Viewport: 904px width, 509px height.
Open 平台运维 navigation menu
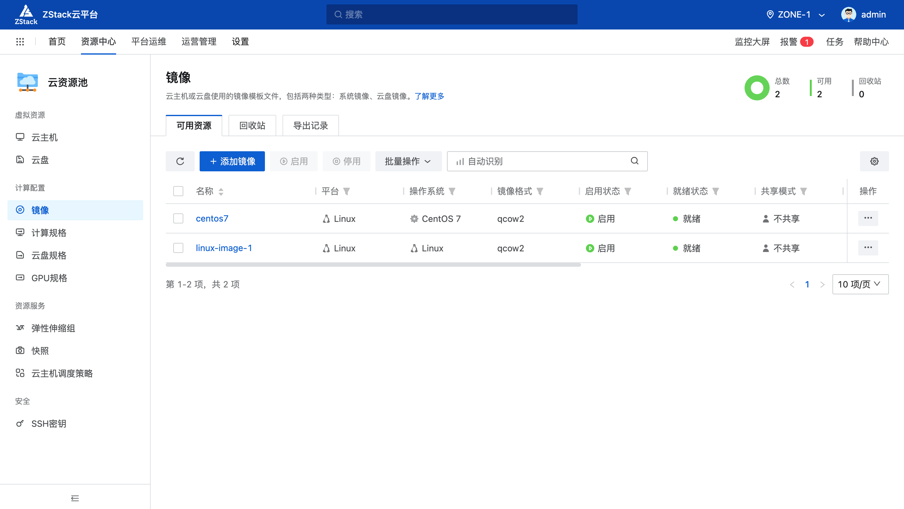(149, 42)
